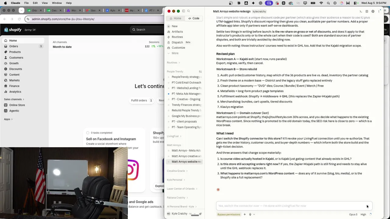390x219 pixels.
Task: Mark the '0 tasks completed' circle in Shopify
Action: coord(88,133)
